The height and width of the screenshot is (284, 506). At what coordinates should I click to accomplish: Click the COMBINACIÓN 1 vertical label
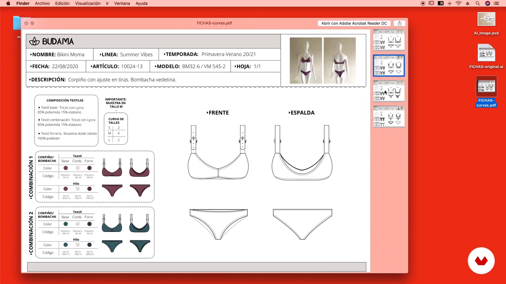point(31,177)
